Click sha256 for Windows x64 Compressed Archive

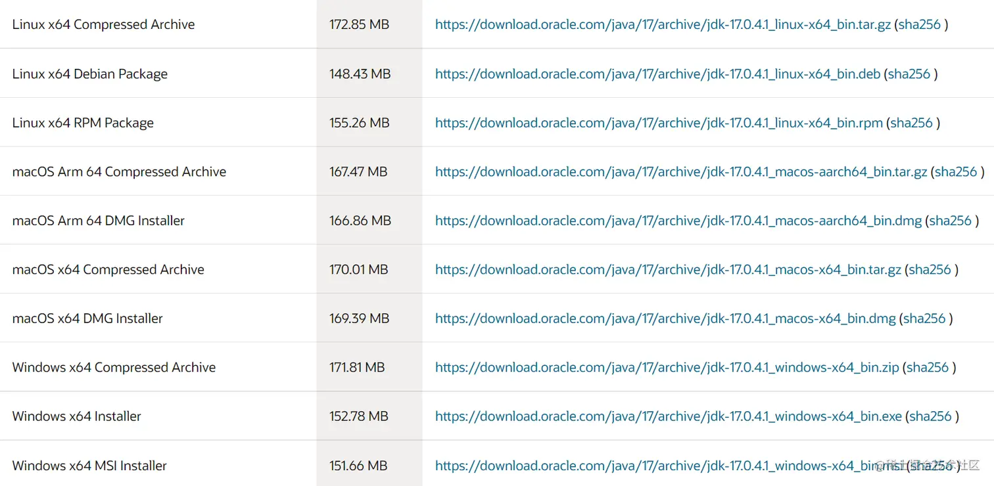click(928, 368)
